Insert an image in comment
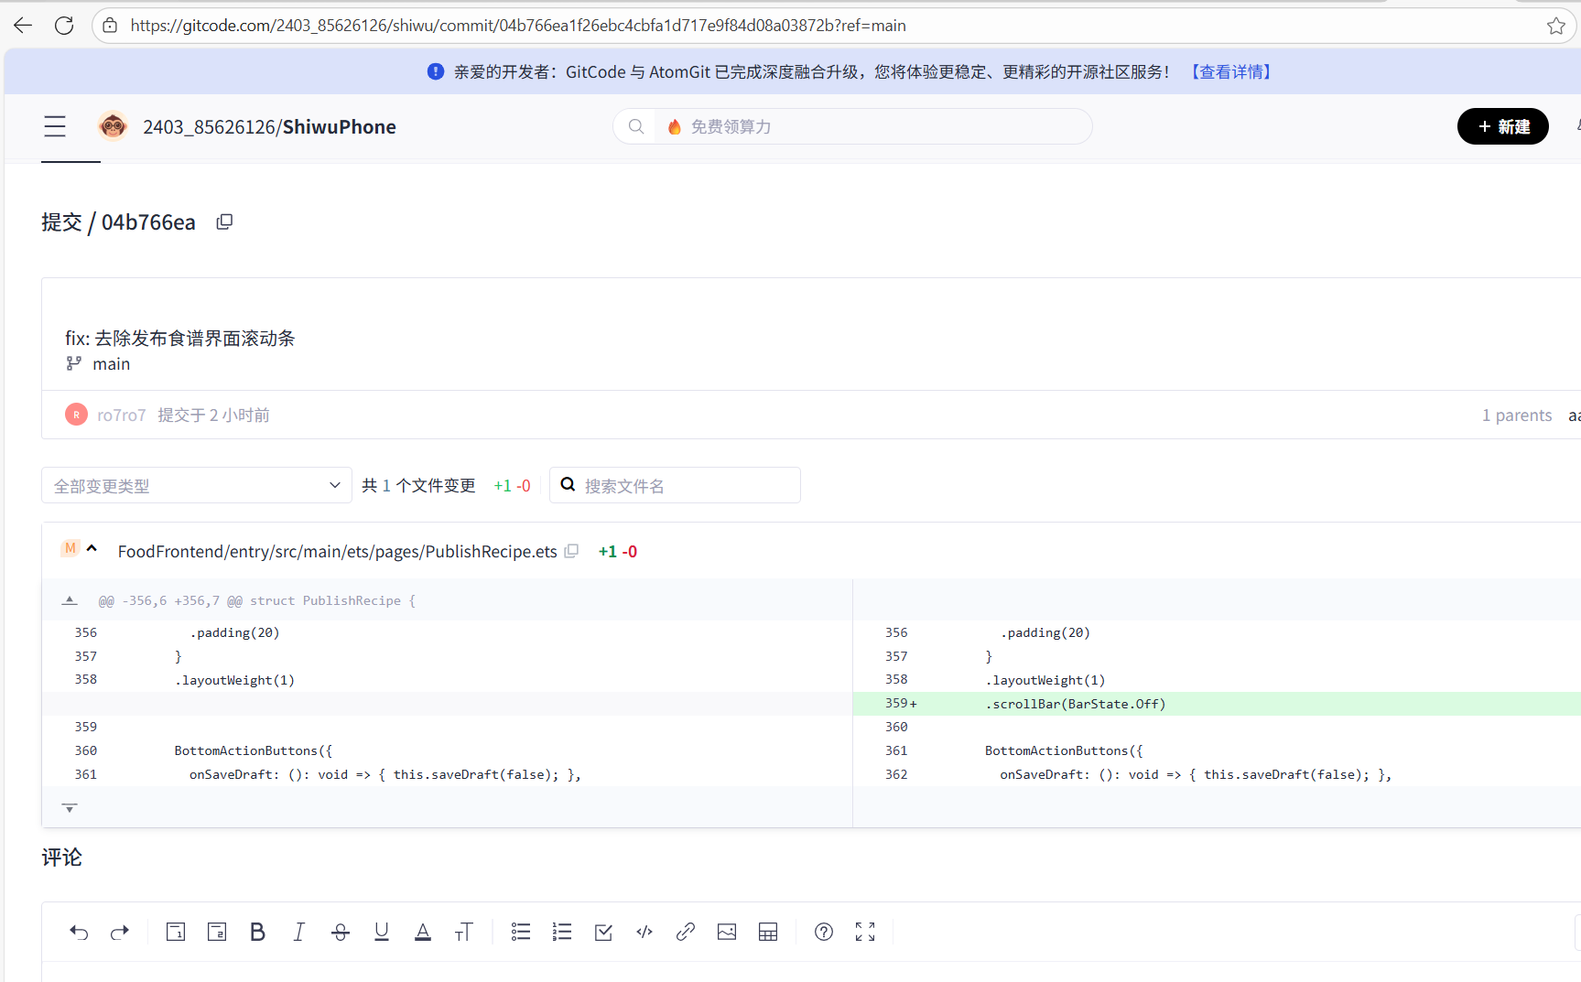The image size is (1581, 982). click(x=727, y=932)
